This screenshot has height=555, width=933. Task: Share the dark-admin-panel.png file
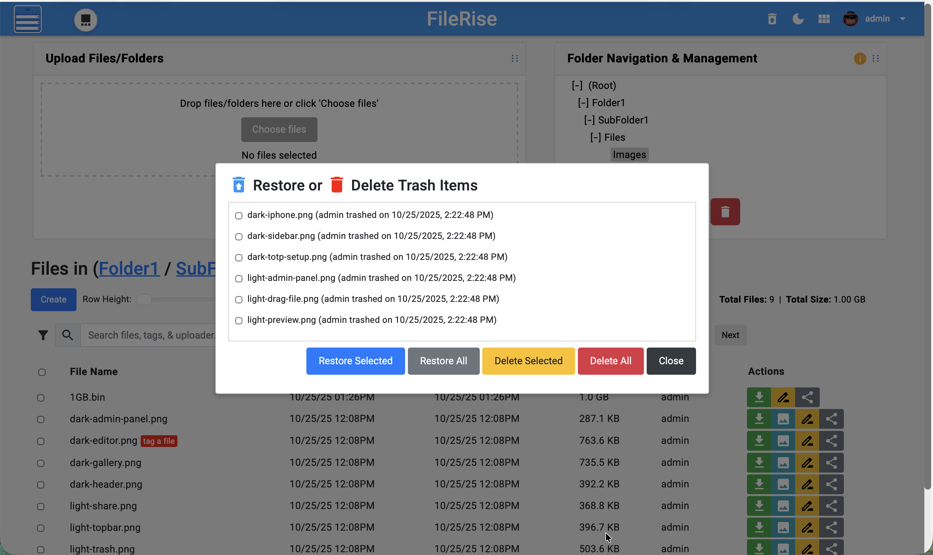click(831, 419)
